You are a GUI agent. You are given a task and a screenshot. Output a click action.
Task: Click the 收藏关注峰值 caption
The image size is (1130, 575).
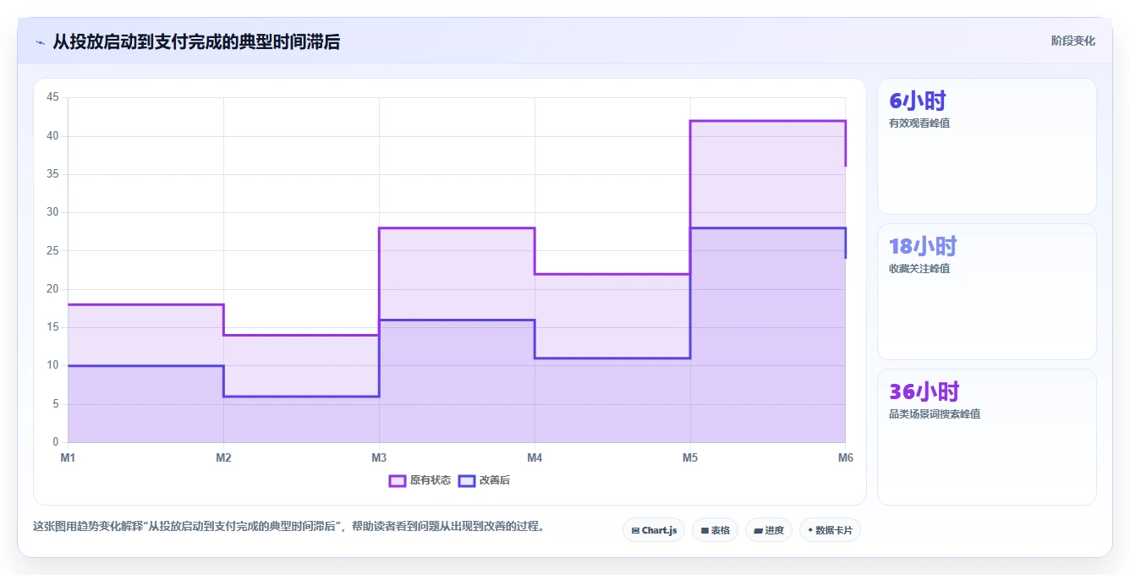pyautogui.click(x=919, y=269)
